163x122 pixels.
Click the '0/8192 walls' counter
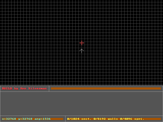point(106,119)
